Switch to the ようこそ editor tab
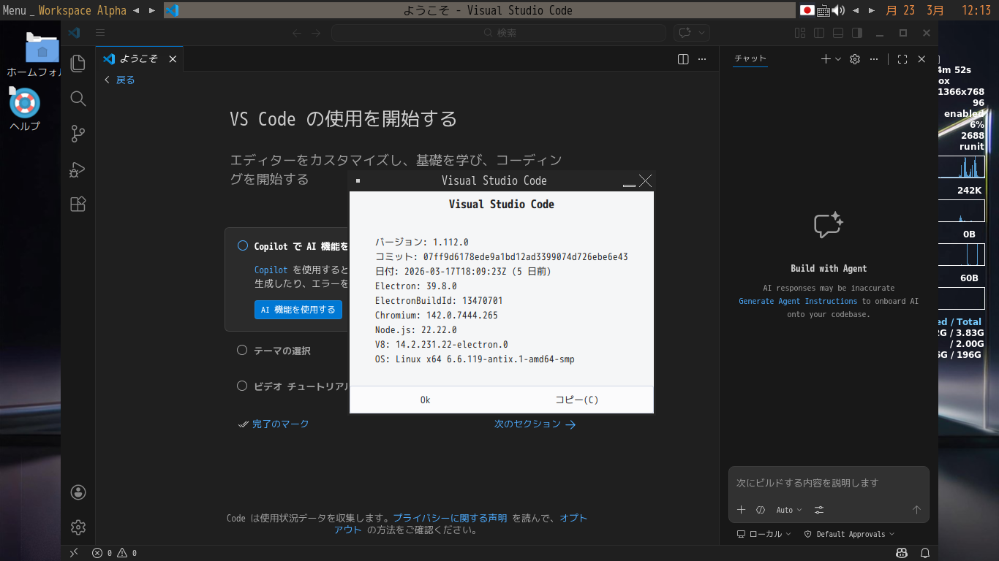The height and width of the screenshot is (561, 999). (139, 59)
